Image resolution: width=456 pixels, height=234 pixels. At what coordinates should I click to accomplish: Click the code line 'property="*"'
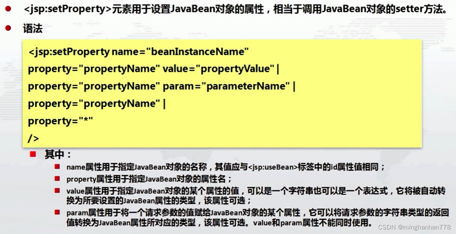(61, 121)
